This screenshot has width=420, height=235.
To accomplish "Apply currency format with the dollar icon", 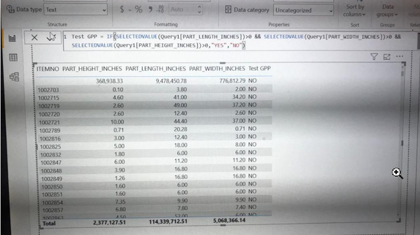I will (122, 10).
